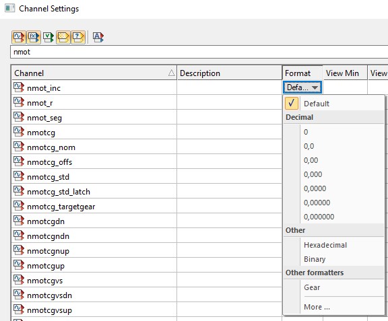Click the Channel Settings window icon

tap(9, 8)
